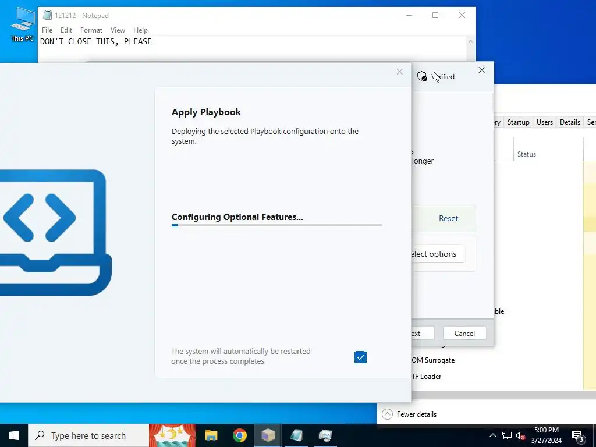
Task: Open the Notepad Edit menu
Action: pos(66,30)
